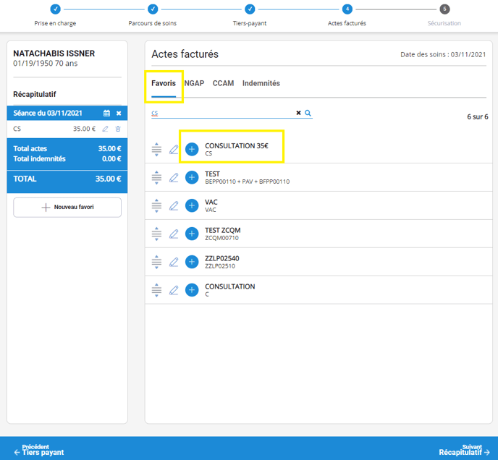Jump to step 5 Sécurisation

click(x=444, y=9)
